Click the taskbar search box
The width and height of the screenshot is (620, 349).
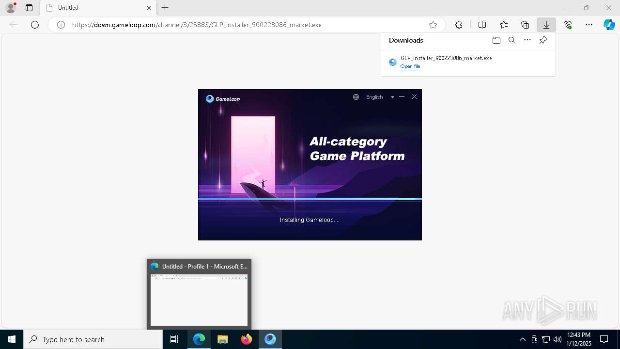[x=93, y=339]
